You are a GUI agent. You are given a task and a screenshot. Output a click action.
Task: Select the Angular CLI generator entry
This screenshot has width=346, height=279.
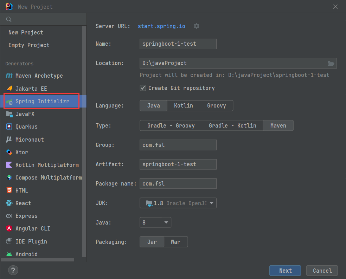click(41, 228)
